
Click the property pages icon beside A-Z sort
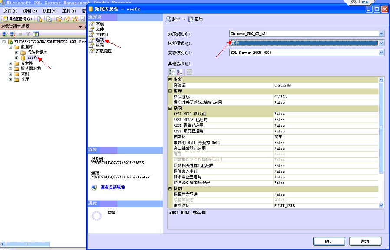[189, 72]
